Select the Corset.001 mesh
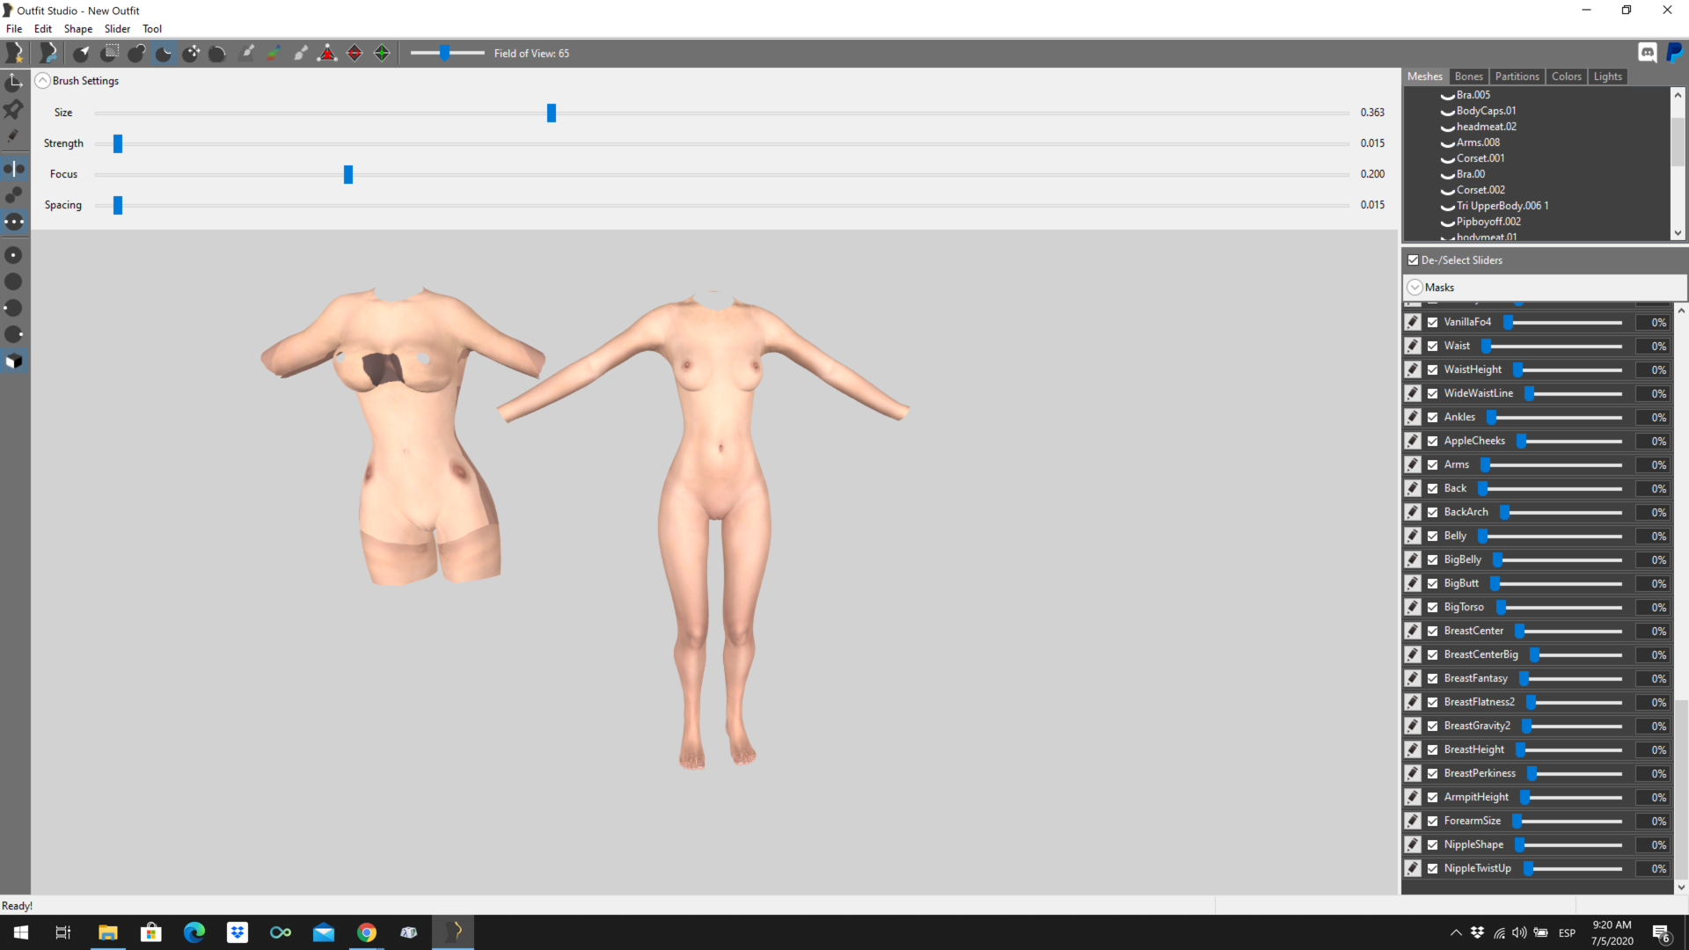The width and height of the screenshot is (1689, 950). pyautogui.click(x=1481, y=158)
